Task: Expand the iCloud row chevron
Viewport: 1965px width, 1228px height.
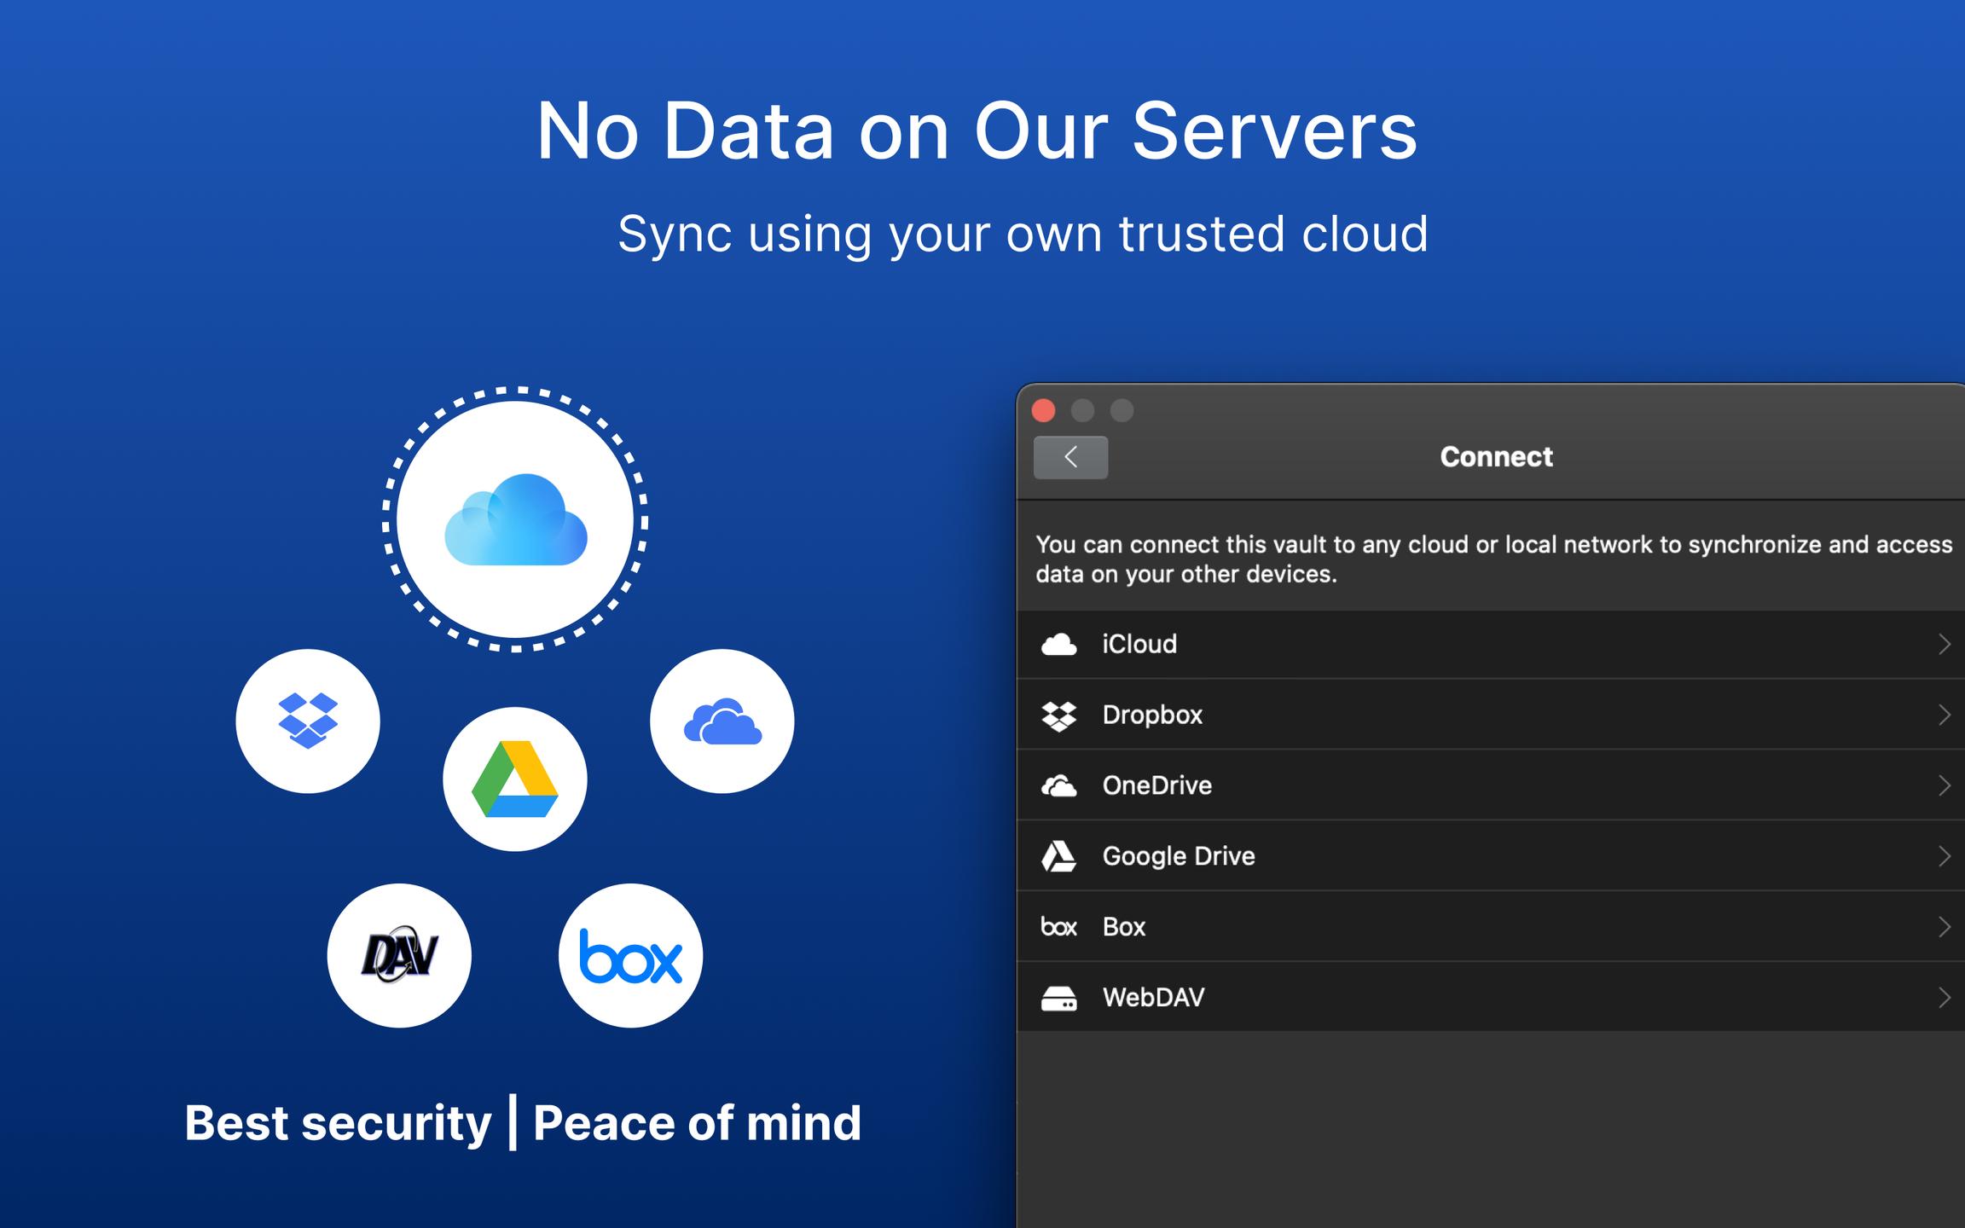Action: pyautogui.click(x=1944, y=645)
